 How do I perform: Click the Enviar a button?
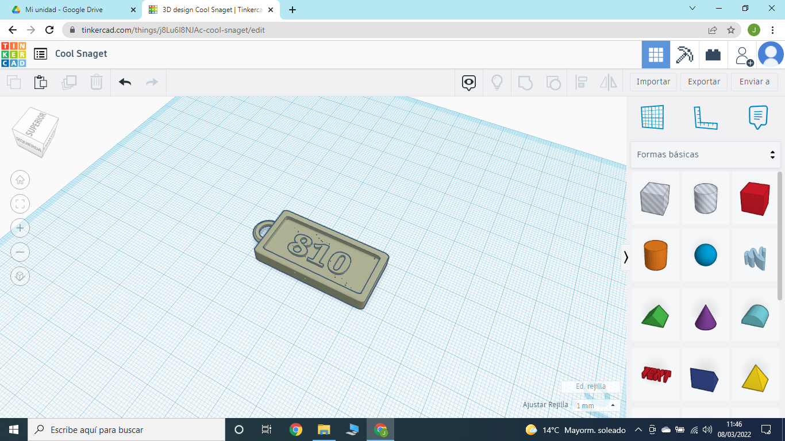pyautogui.click(x=755, y=82)
